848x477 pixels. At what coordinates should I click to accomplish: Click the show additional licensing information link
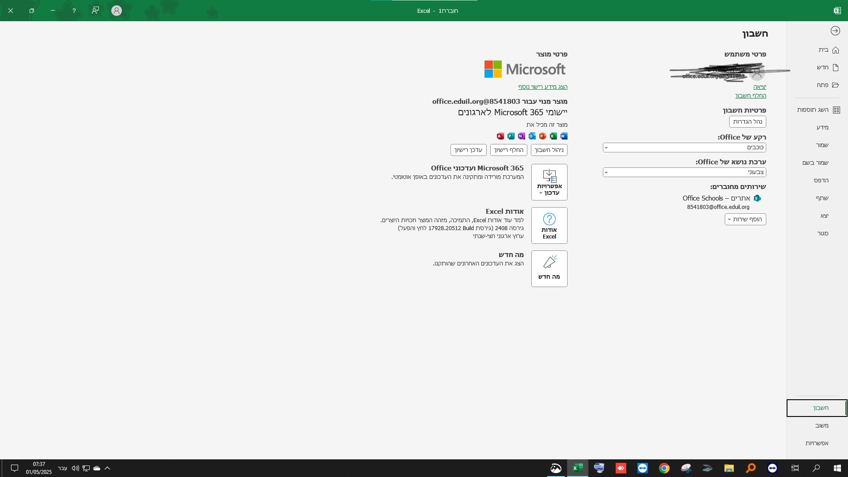543,87
